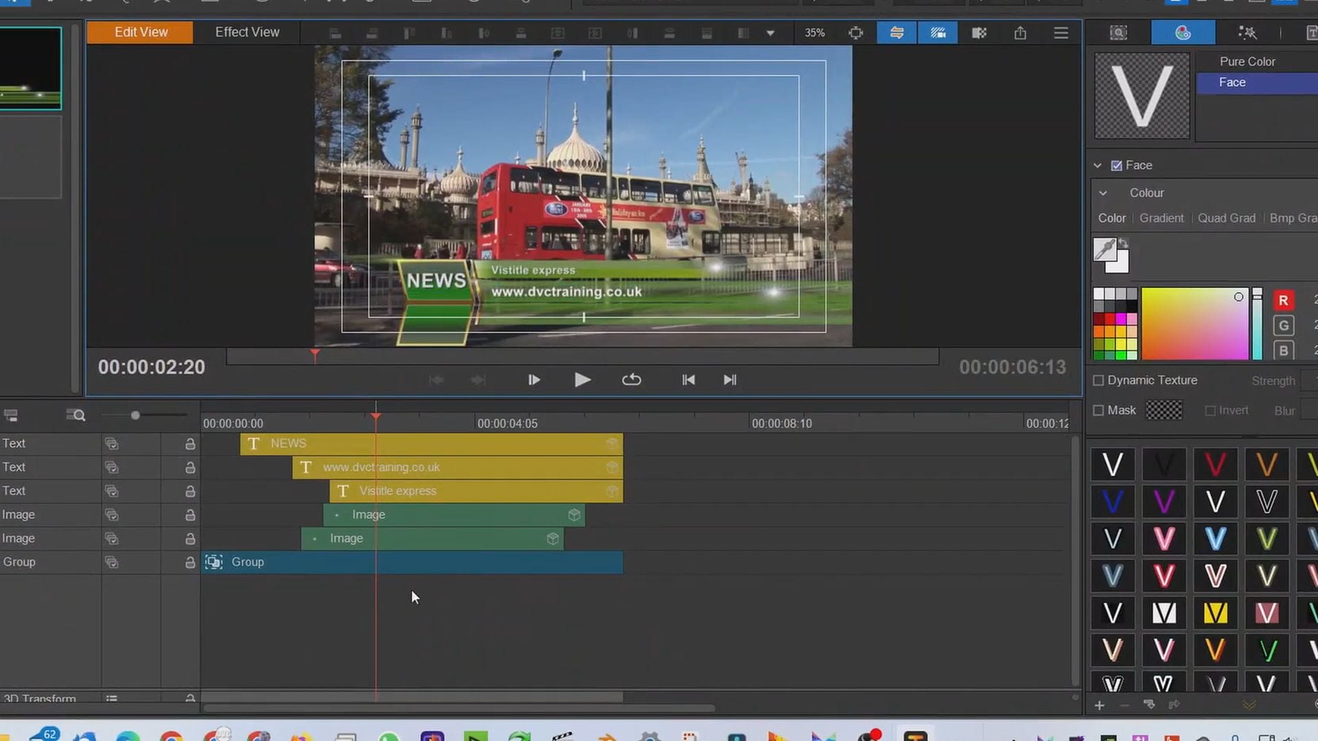
Task: Open the alignment options dropdown arrow
Action: 770,33
